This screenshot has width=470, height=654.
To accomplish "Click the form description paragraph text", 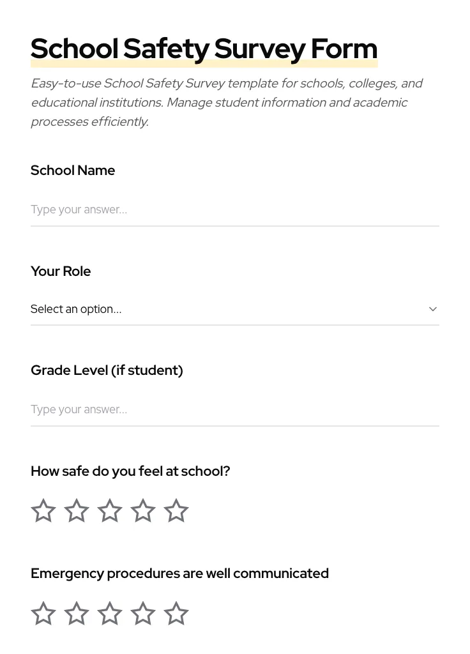I will (227, 102).
